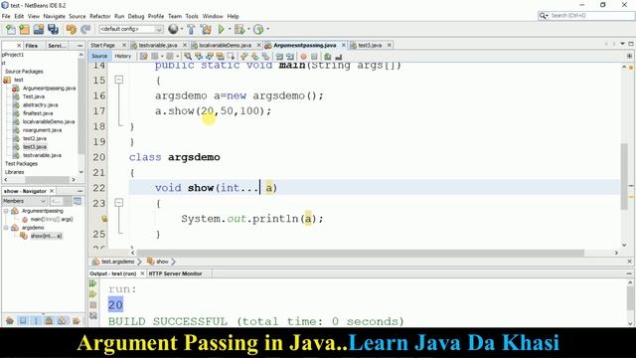Toggle Show Inner Classes filter in Navigator
The image size is (636, 358).
[62, 320]
